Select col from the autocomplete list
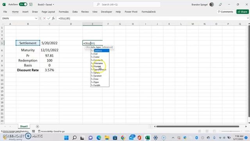250x141 pixels. (x=100, y=54)
